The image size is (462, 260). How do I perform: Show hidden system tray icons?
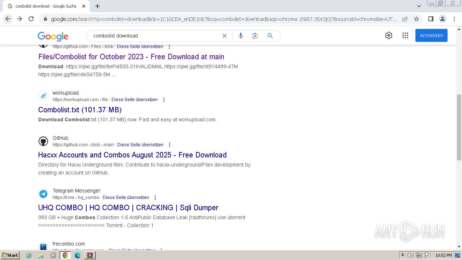click(402, 255)
